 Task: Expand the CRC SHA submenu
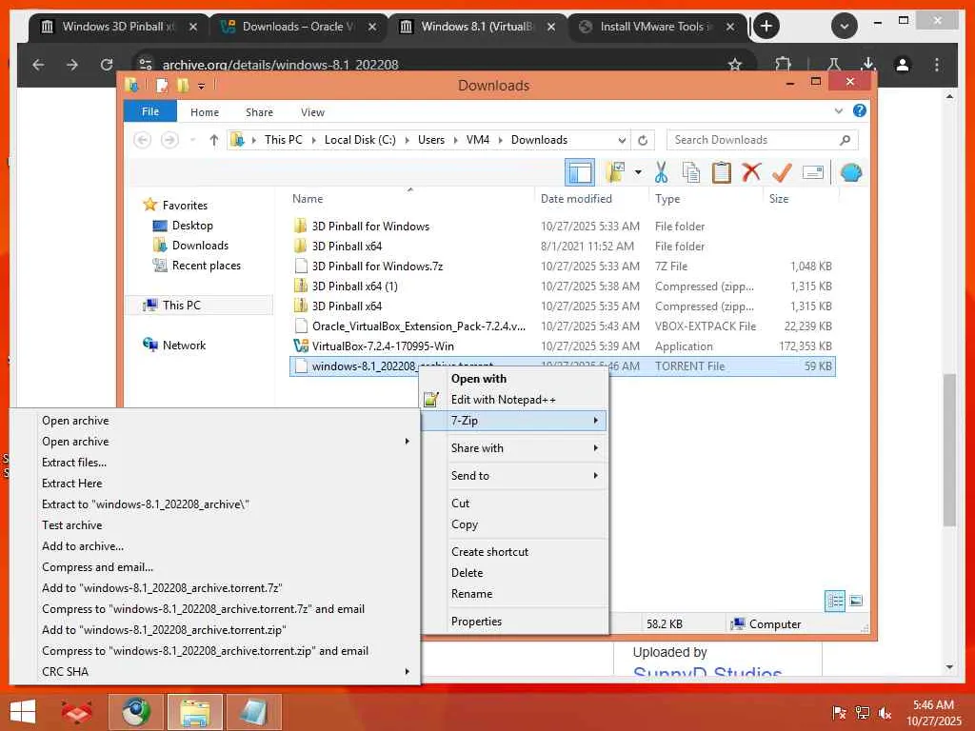click(214, 671)
